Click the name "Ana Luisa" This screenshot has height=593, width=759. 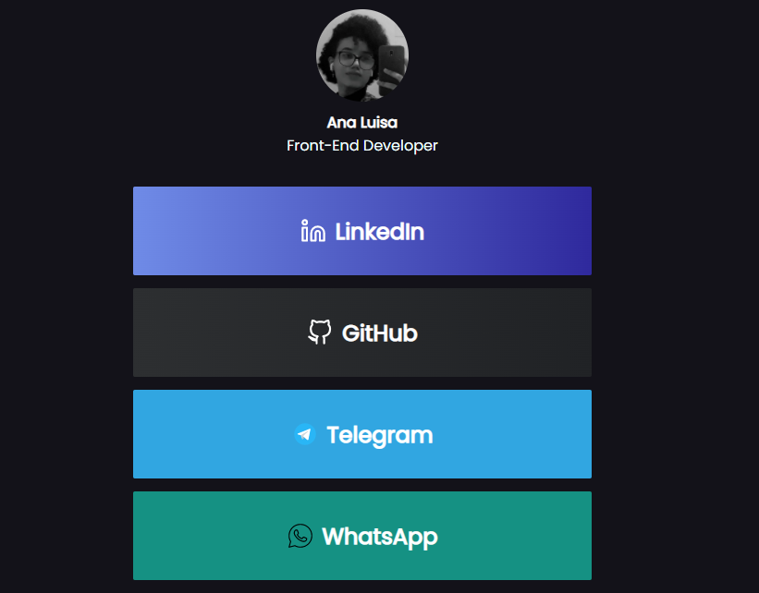tap(362, 122)
